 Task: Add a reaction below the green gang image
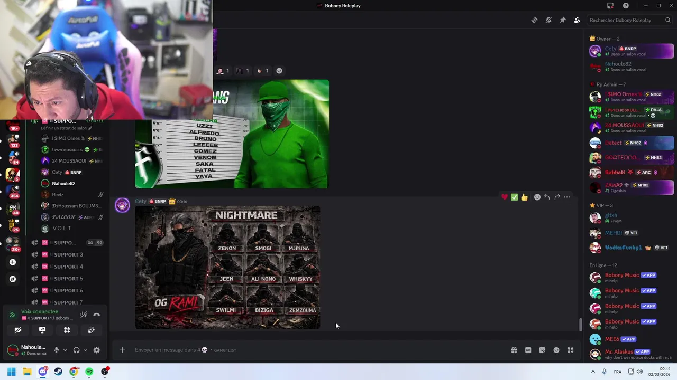[x=279, y=71]
